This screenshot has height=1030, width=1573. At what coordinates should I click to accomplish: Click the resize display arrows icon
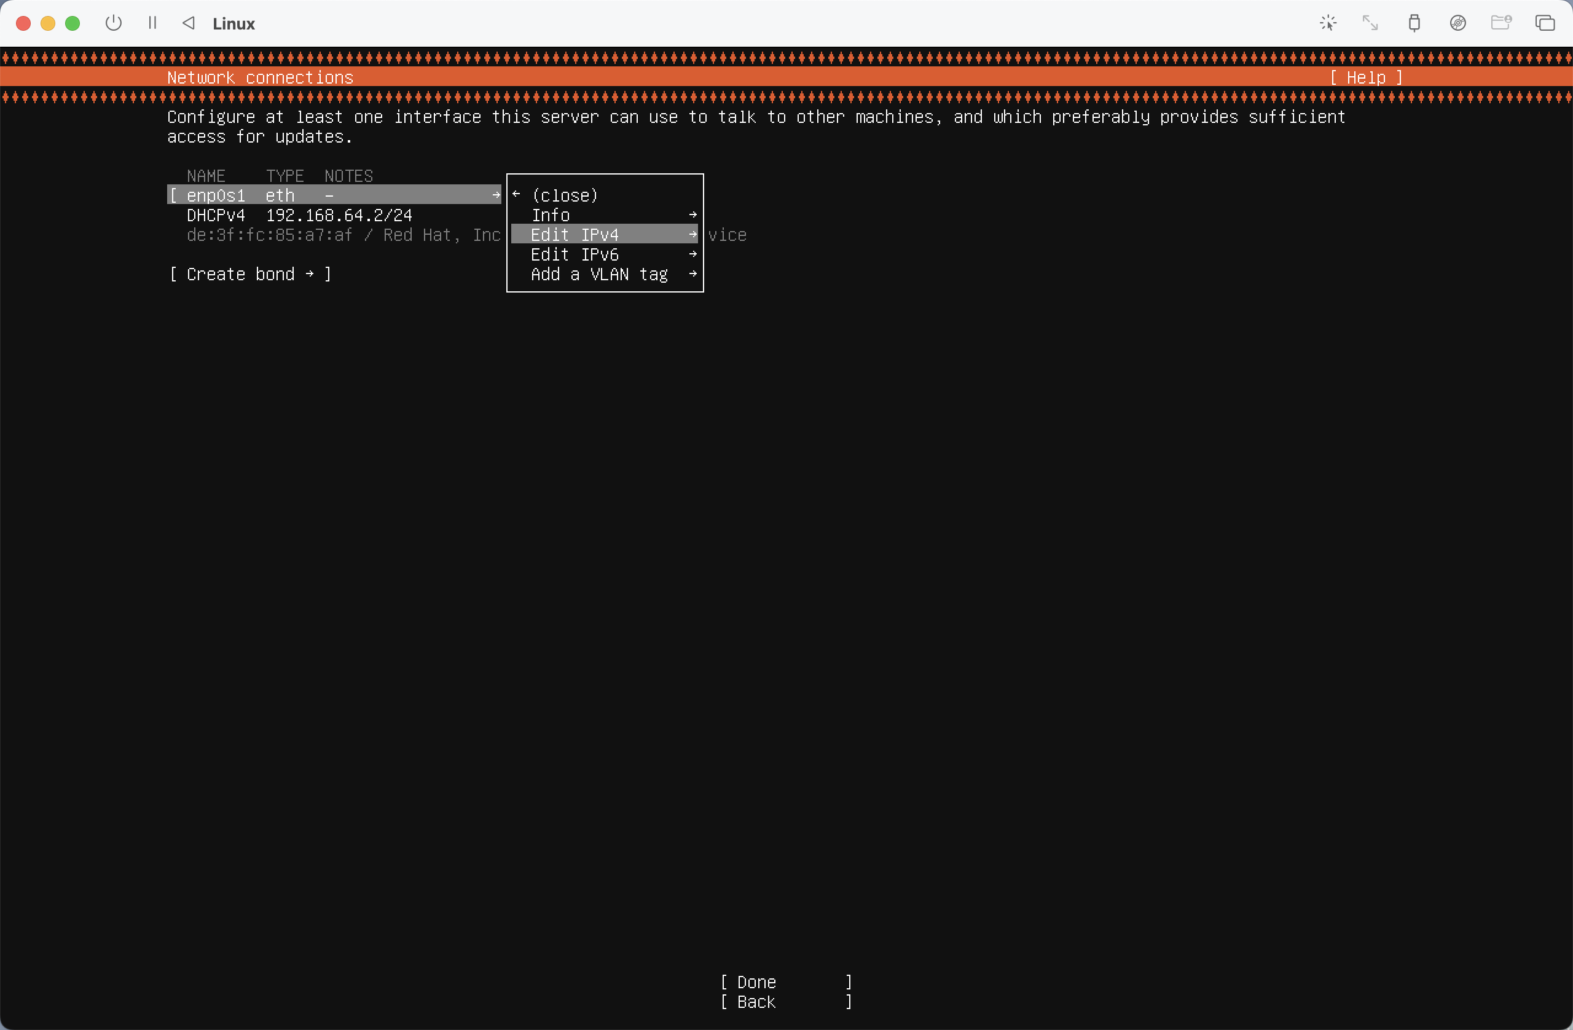tap(1370, 23)
